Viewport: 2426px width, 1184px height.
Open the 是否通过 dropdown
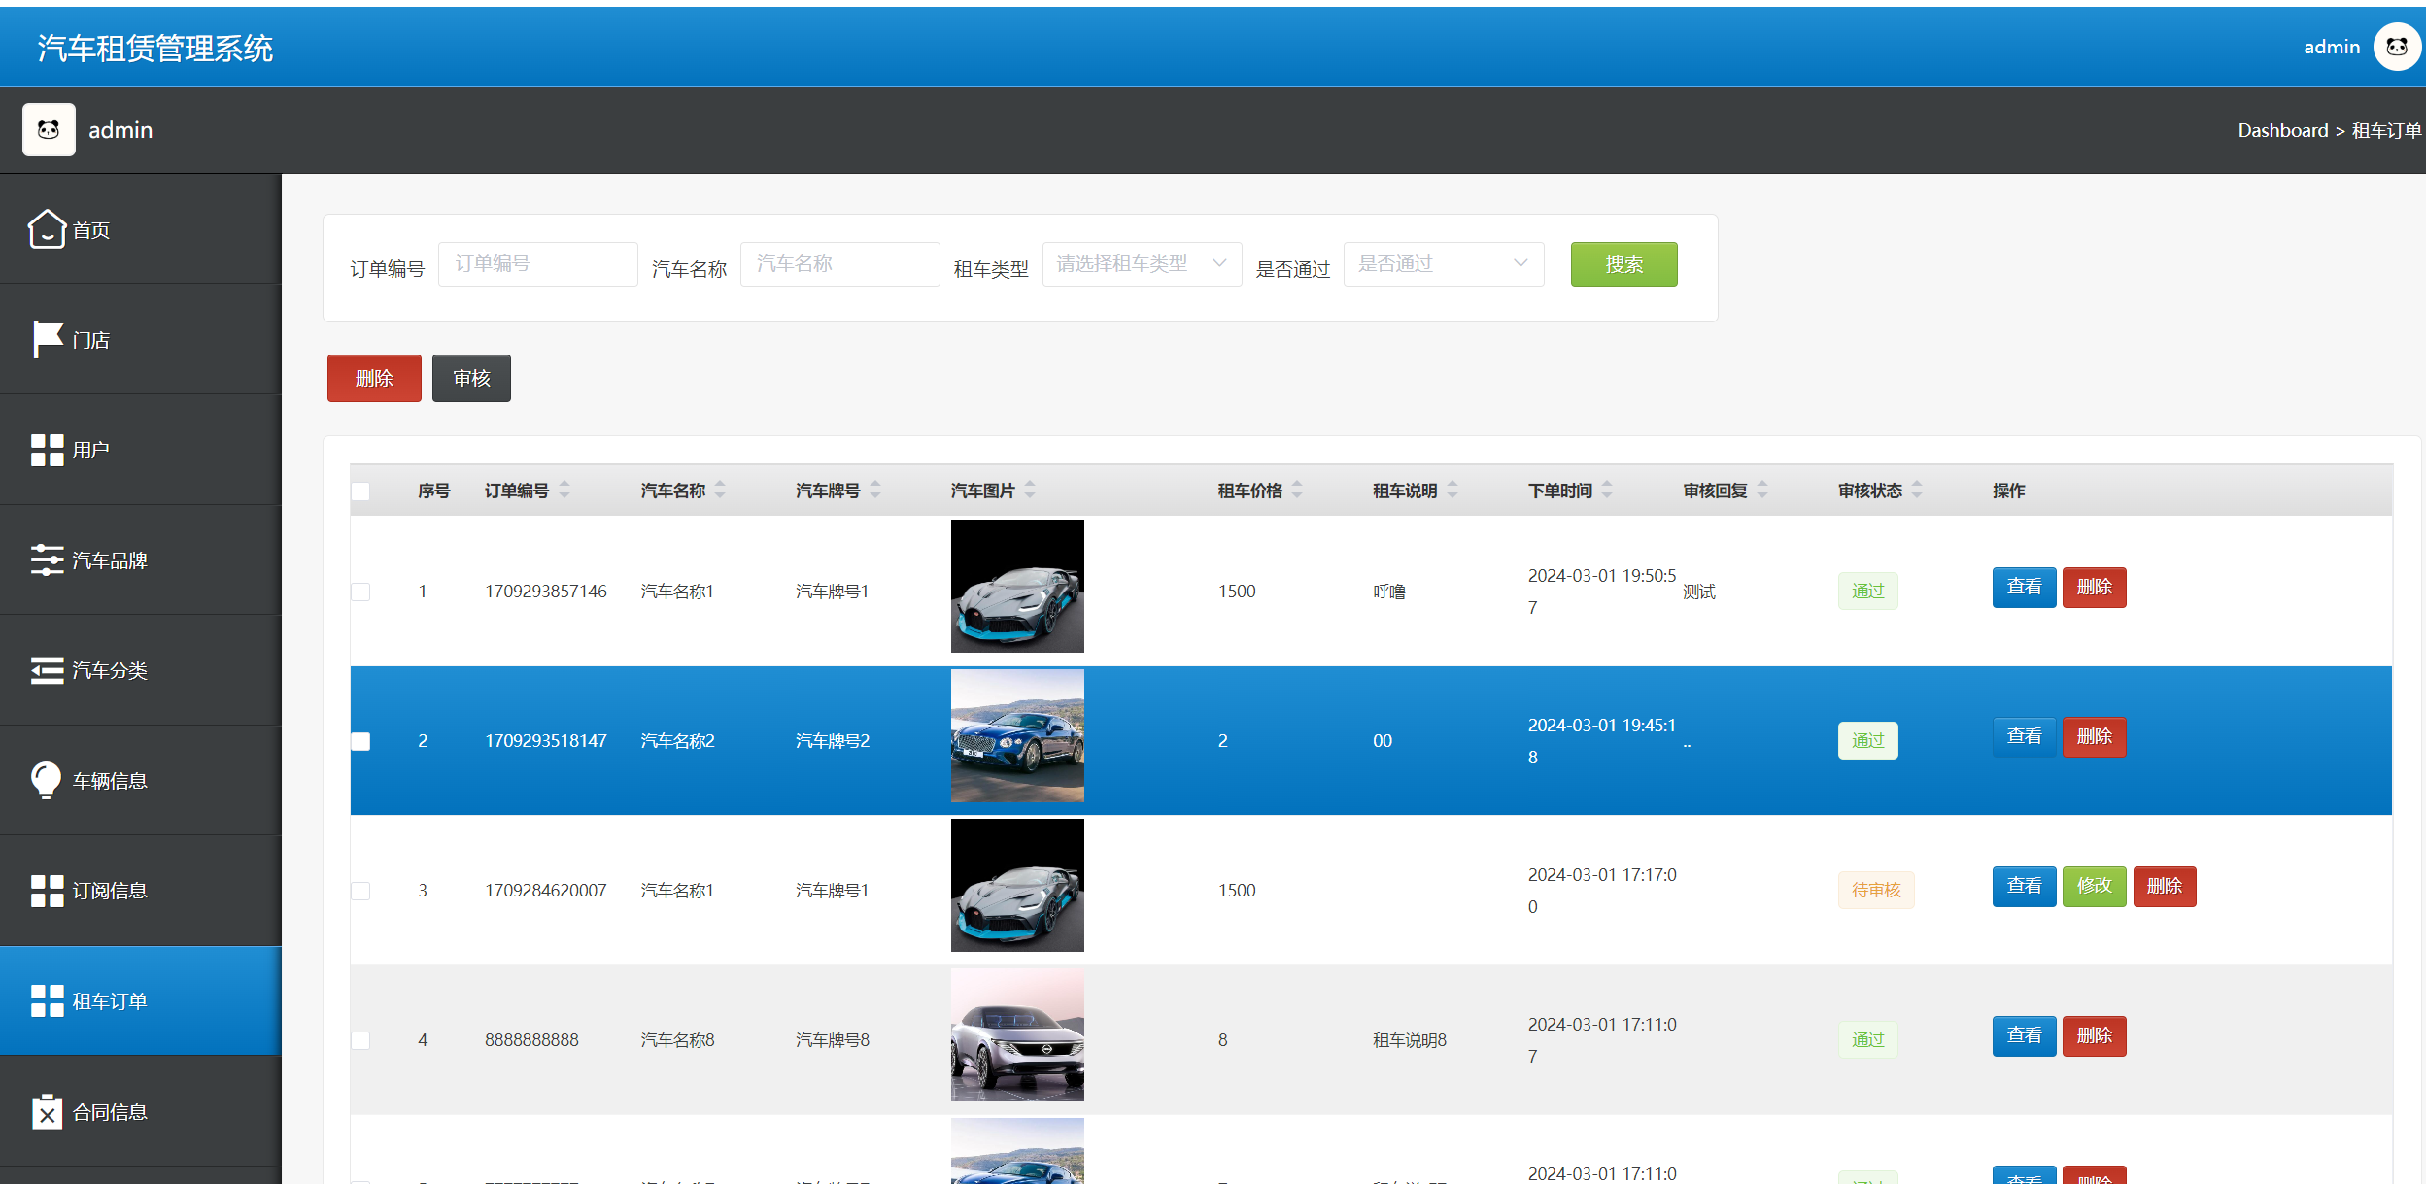pyautogui.click(x=1443, y=263)
